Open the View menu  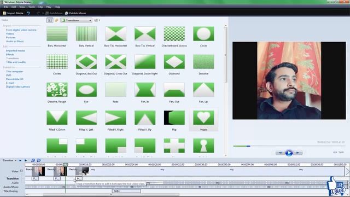pos(22,7)
